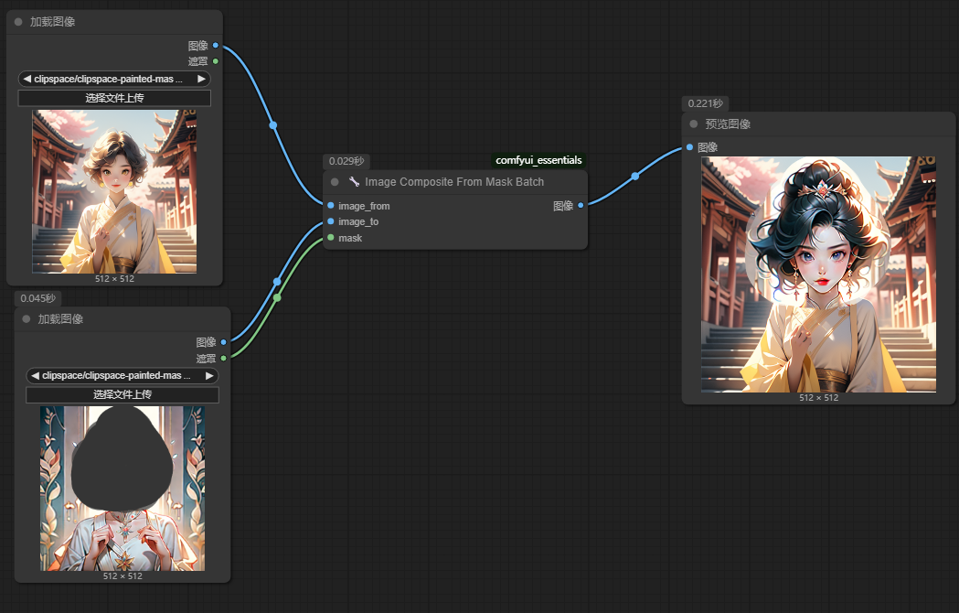The image size is (959, 613).
Task: Click 遮罩 output port of the 0.045秒 加载图像 node
Action: 223,358
